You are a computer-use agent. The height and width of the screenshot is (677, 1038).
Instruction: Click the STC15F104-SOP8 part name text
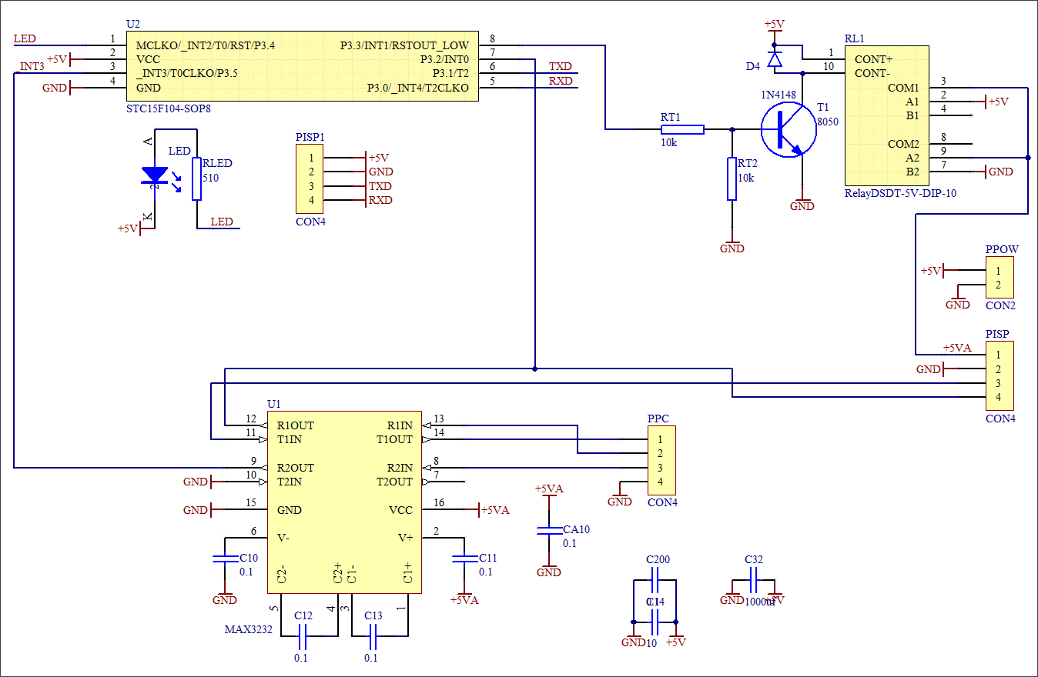168,109
